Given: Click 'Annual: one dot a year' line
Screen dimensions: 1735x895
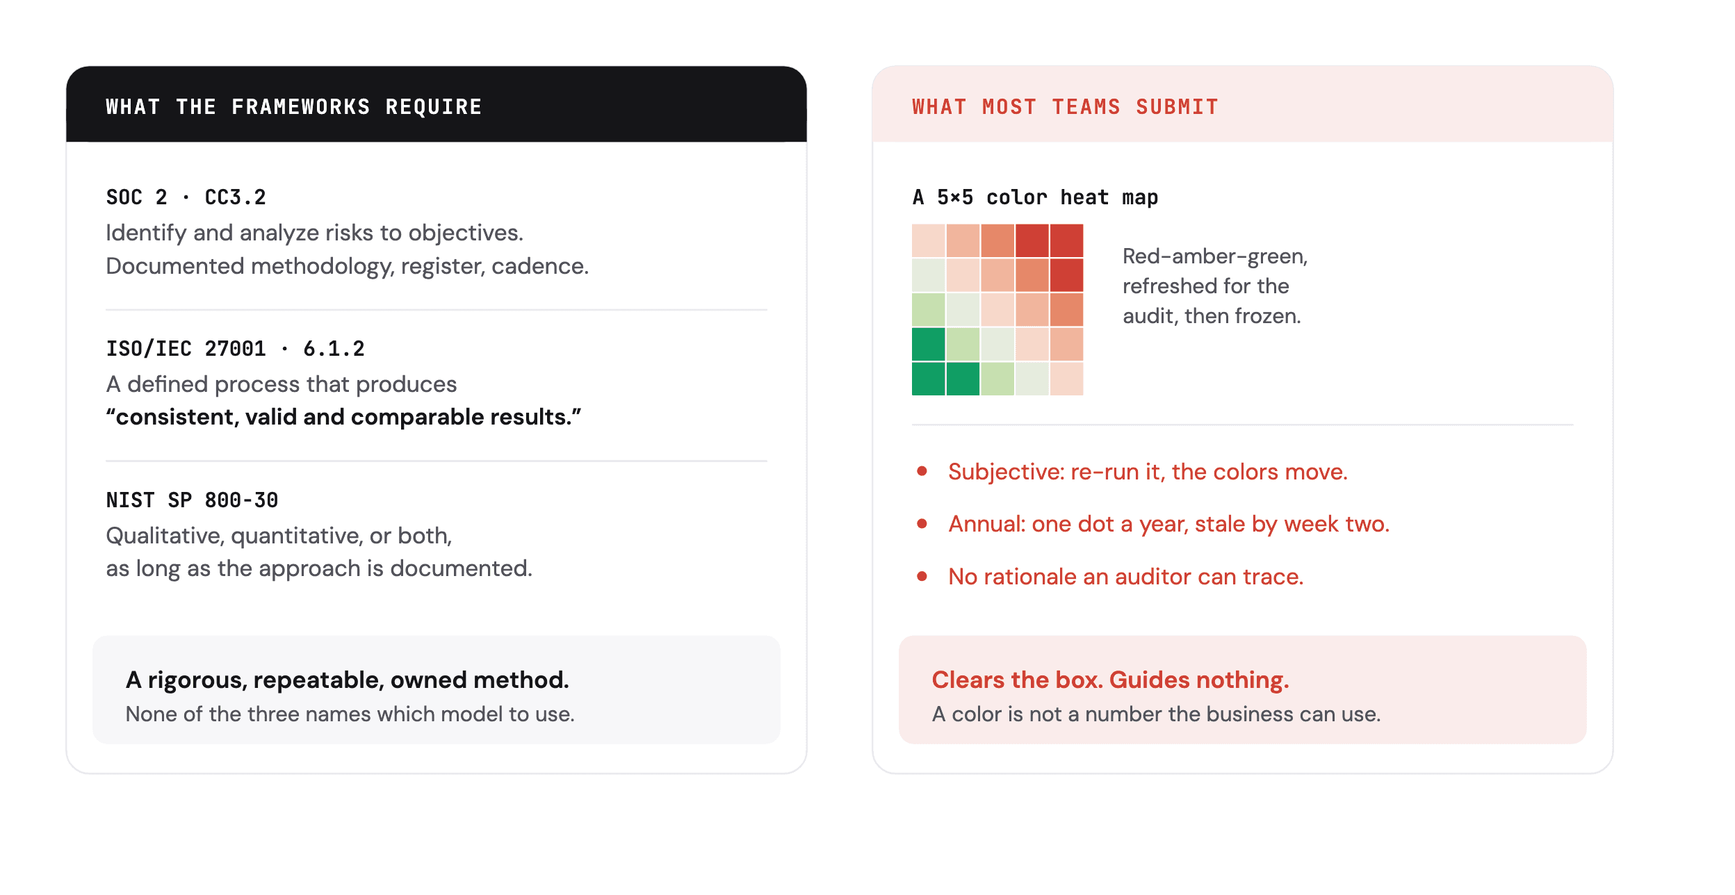Looking at the screenshot, I should pos(1168,524).
